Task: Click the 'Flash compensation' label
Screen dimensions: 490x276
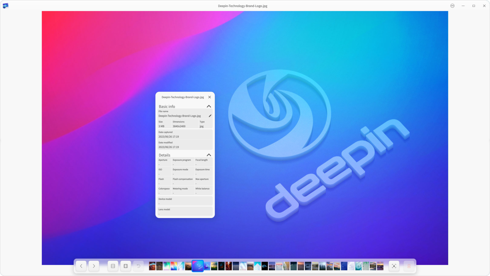Action: click(x=183, y=179)
